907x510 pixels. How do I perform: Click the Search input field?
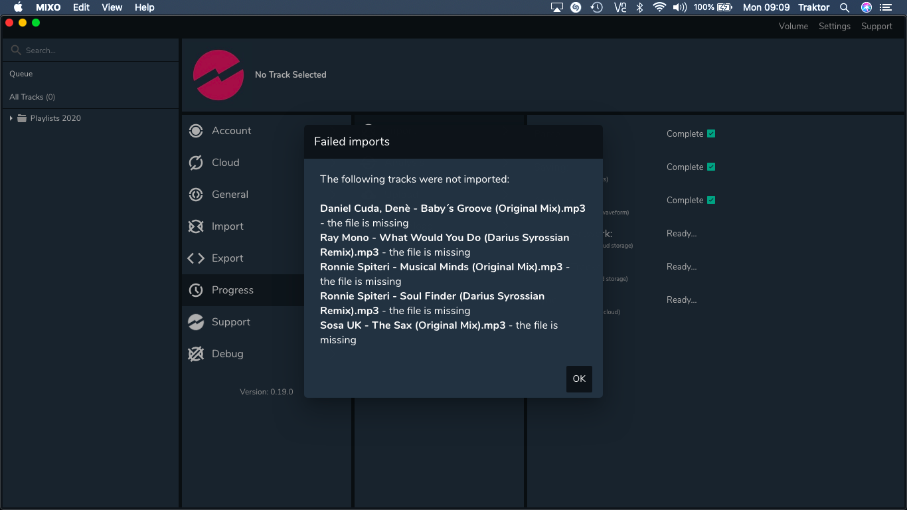(93, 50)
